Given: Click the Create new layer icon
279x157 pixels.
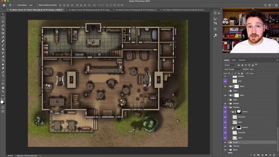Looking at the screenshot, I should coord(270,155).
